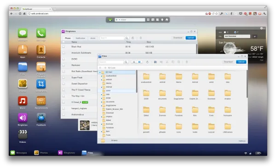
Task: Click the AirDroid logo in top toolbar
Action: click(110, 20)
